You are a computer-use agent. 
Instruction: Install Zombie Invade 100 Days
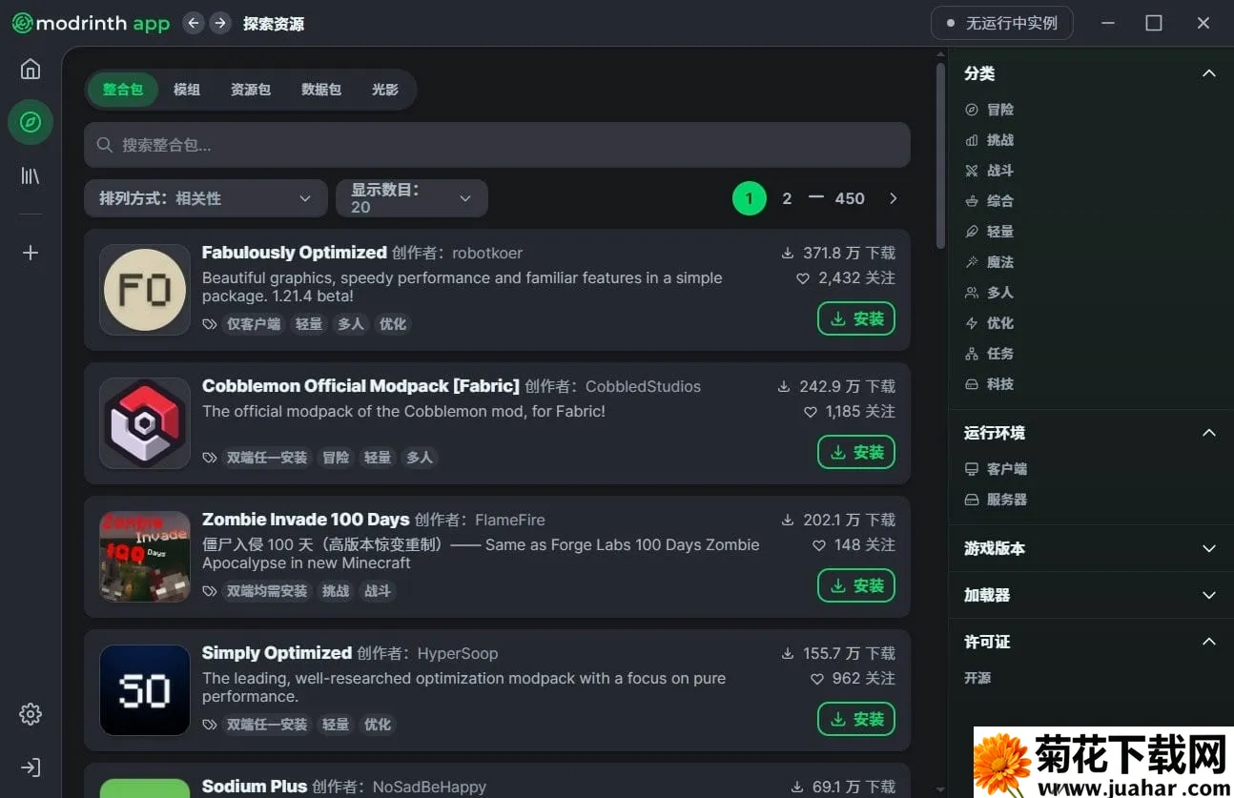coord(856,585)
